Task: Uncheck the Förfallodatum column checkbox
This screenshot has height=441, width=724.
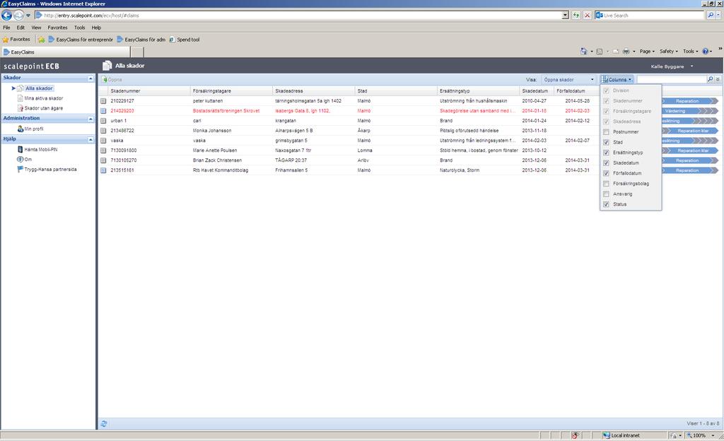Action: click(x=606, y=173)
